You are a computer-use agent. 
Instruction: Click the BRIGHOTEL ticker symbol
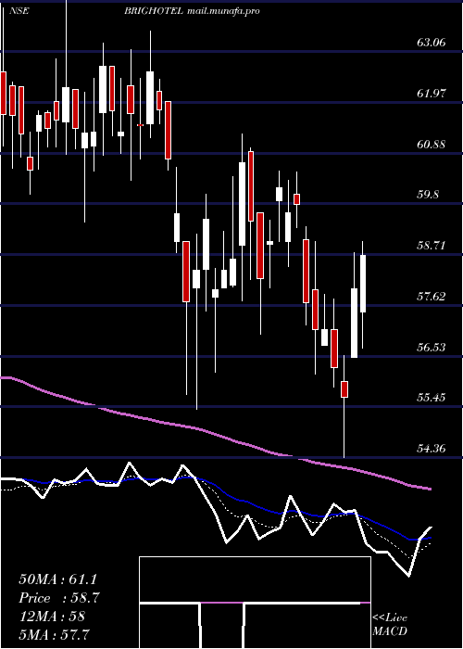click(154, 11)
